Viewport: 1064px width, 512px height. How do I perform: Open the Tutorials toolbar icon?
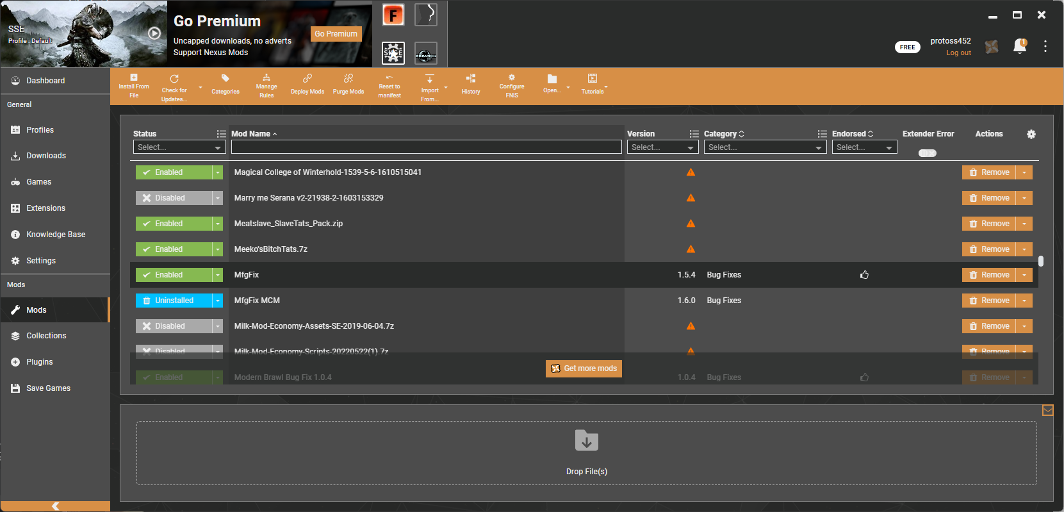(593, 85)
